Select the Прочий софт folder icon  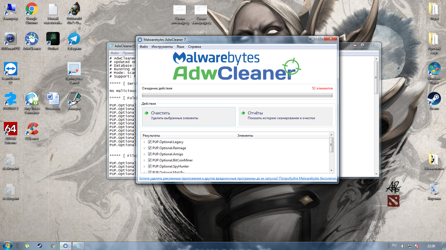click(x=434, y=43)
